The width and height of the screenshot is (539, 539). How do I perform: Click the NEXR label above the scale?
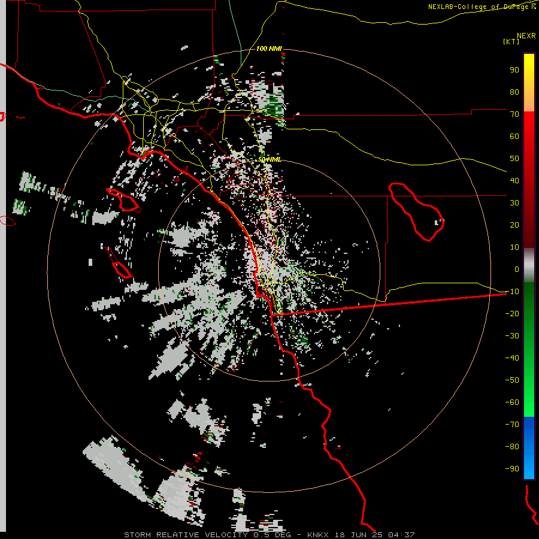click(x=526, y=36)
